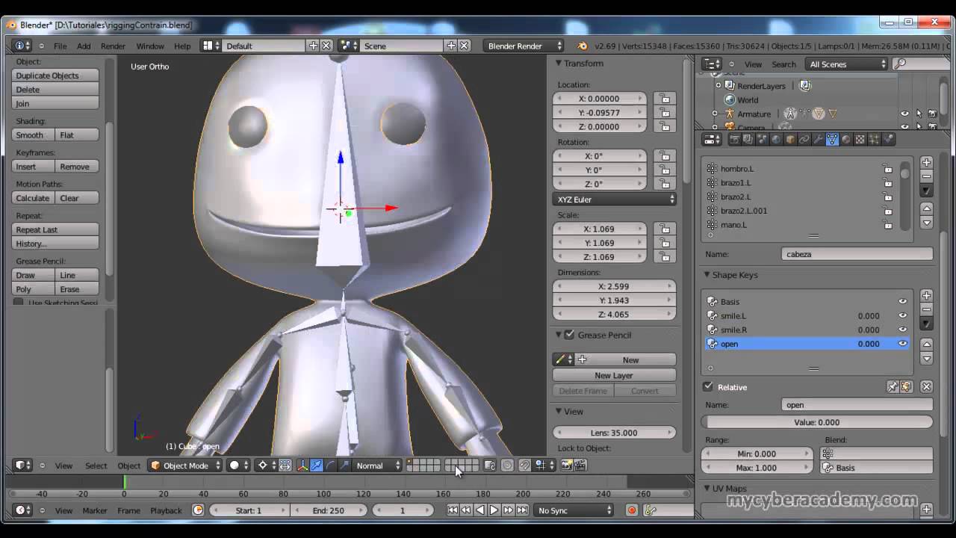Hide the smile.L shape key eye
Image resolution: width=956 pixels, height=538 pixels.
pyautogui.click(x=902, y=315)
